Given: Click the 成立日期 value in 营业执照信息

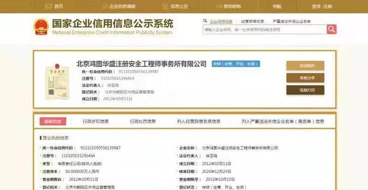Looking at the screenshot, I should coord(216,164).
